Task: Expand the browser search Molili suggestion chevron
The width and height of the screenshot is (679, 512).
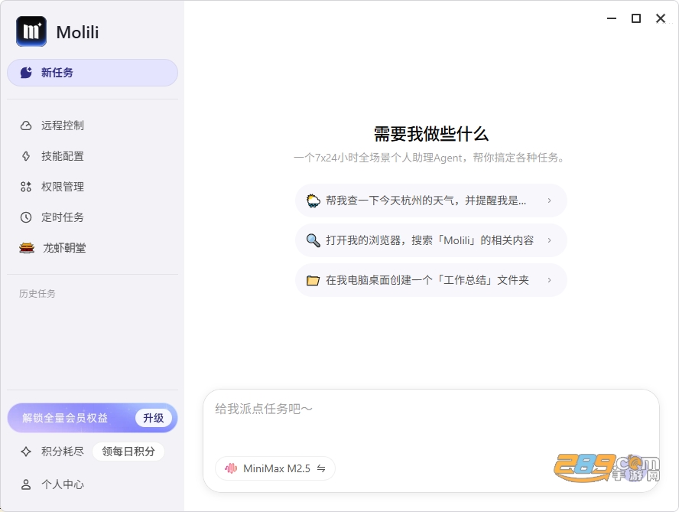Action: [x=549, y=240]
